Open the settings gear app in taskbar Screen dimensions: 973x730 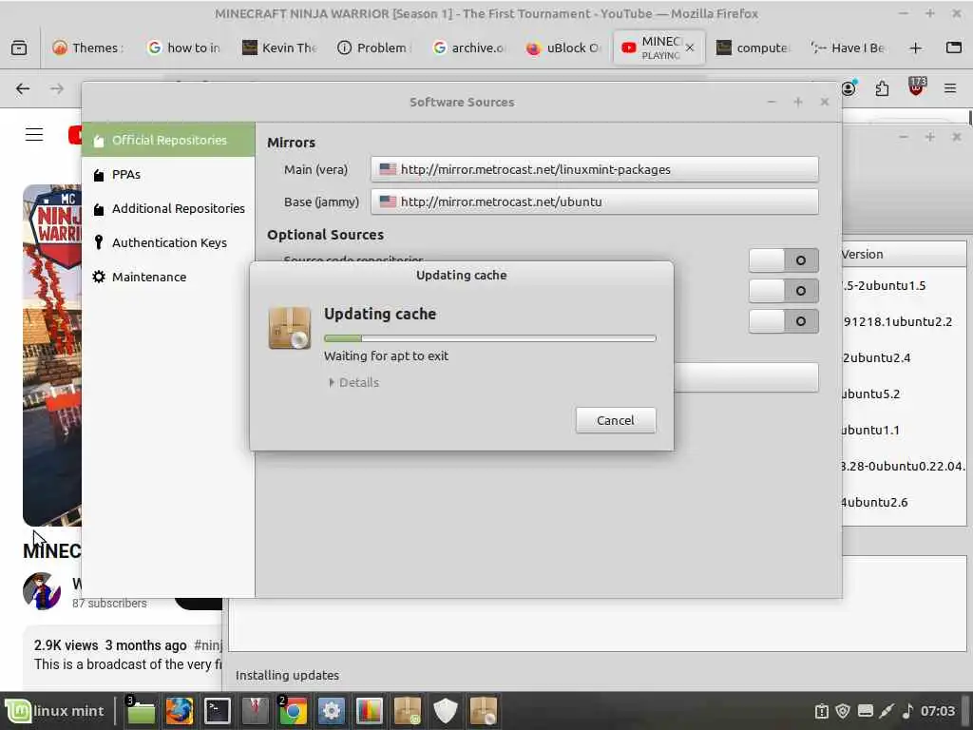click(332, 711)
